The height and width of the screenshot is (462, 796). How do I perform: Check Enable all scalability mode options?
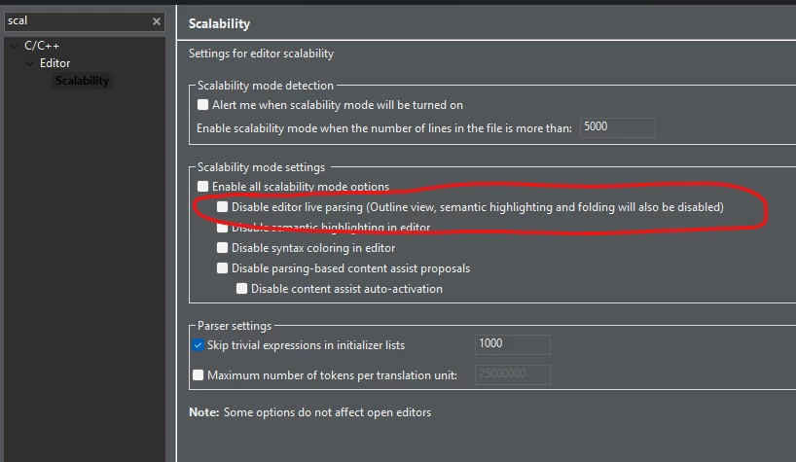202,186
